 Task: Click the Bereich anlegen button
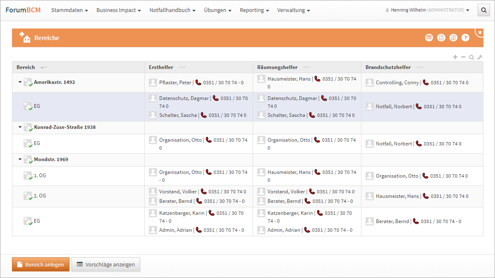pyautogui.click(x=41, y=264)
